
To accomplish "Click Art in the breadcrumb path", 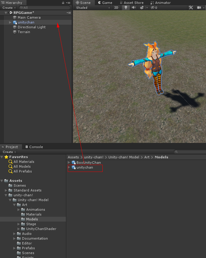I will (x=147, y=157).
